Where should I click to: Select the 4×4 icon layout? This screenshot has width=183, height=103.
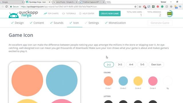[131, 65]
